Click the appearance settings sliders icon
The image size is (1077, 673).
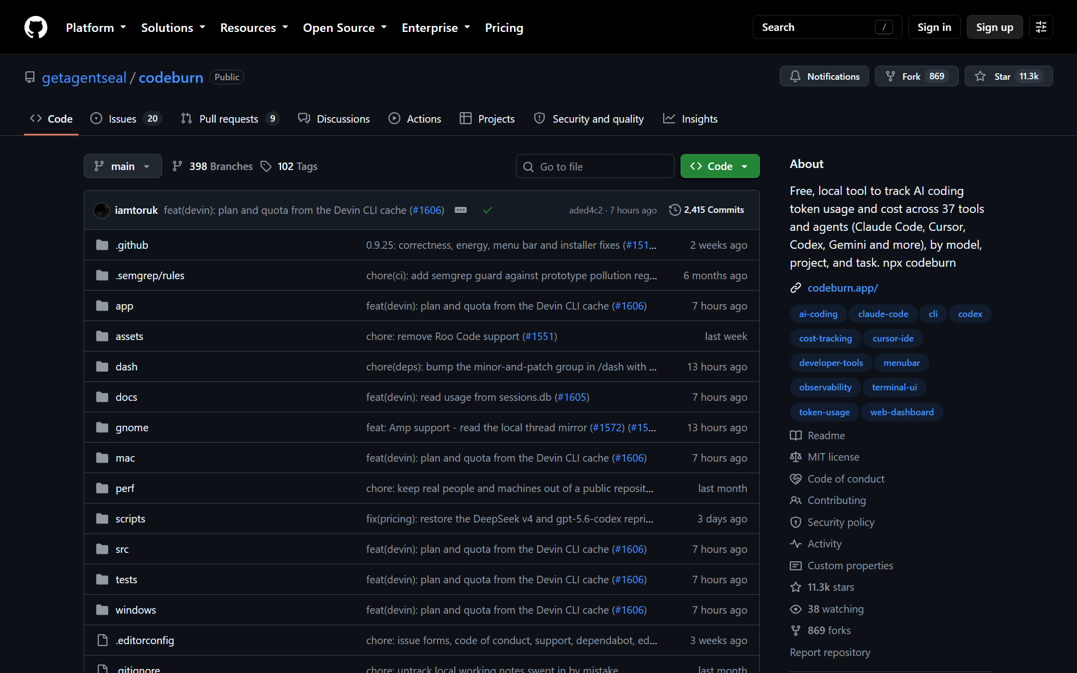(1041, 27)
